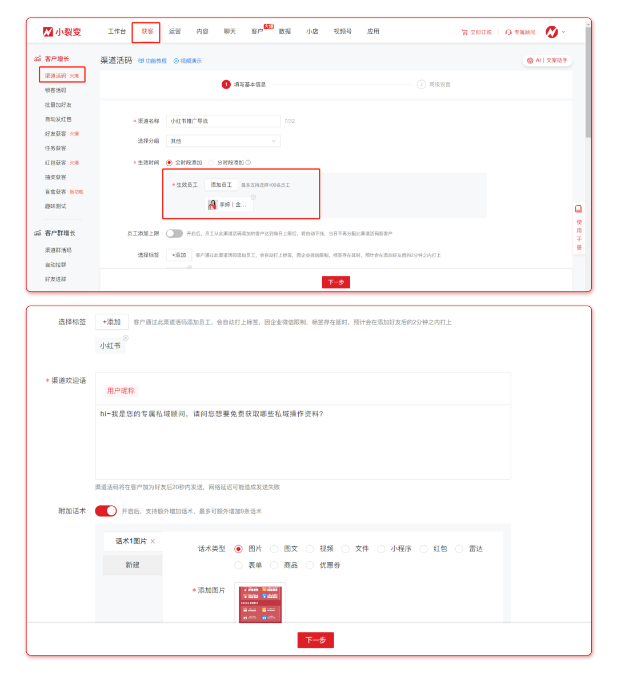Click the bottom 下一步 button
The width and height of the screenshot is (617, 676).
(x=315, y=640)
